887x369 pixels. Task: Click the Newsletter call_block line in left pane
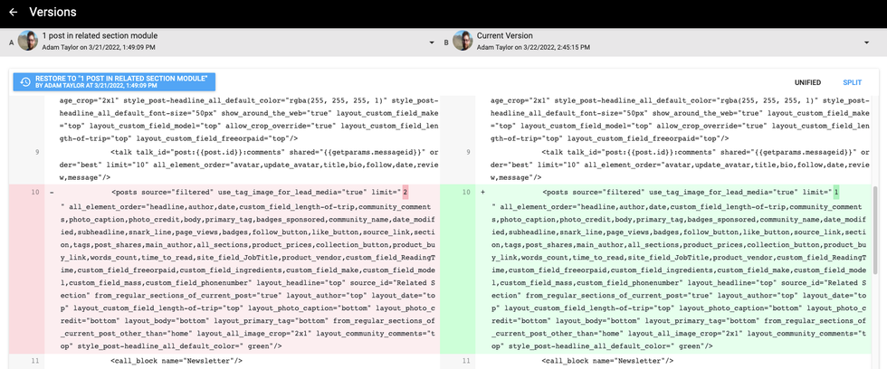click(x=177, y=361)
